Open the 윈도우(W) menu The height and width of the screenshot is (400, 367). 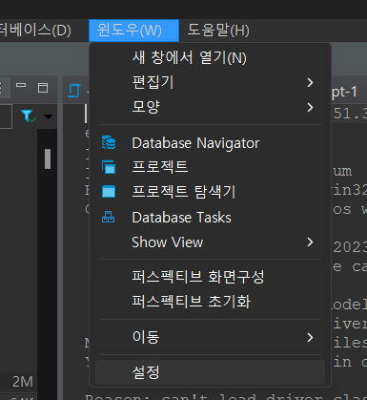(133, 31)
